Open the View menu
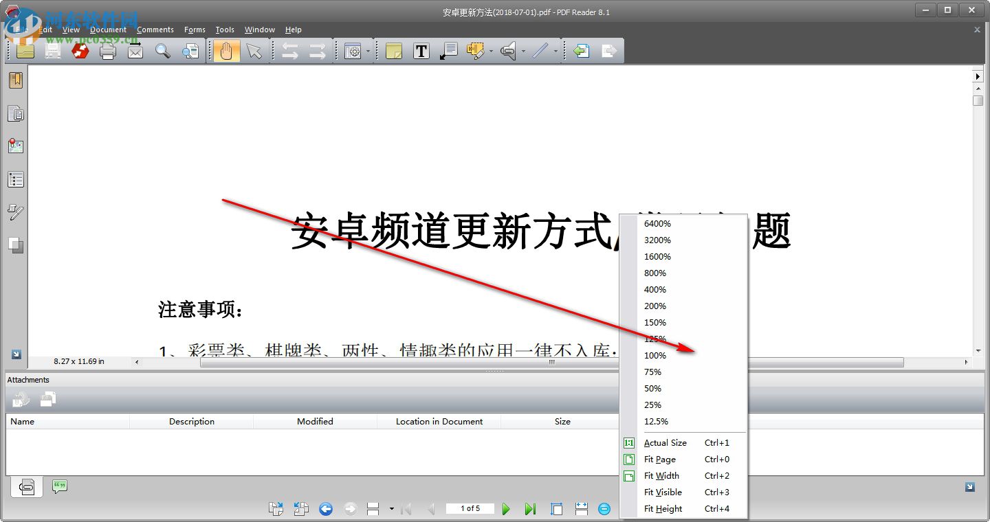This screenshot has width=990, height=522. coord(71,30)
